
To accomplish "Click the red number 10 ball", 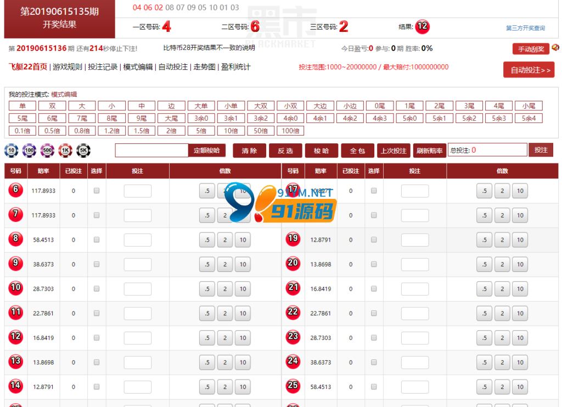I will [15, 288].
